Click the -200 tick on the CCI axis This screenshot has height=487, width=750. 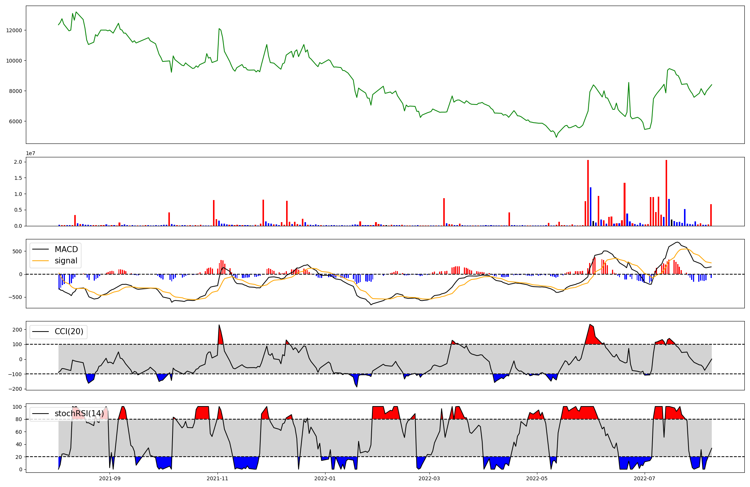(x=16, y=389)
